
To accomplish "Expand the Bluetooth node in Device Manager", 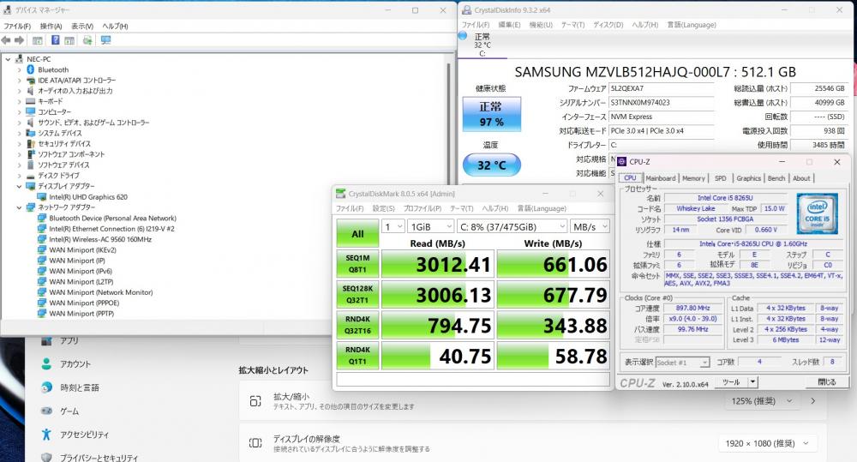I will click(20, 70).
